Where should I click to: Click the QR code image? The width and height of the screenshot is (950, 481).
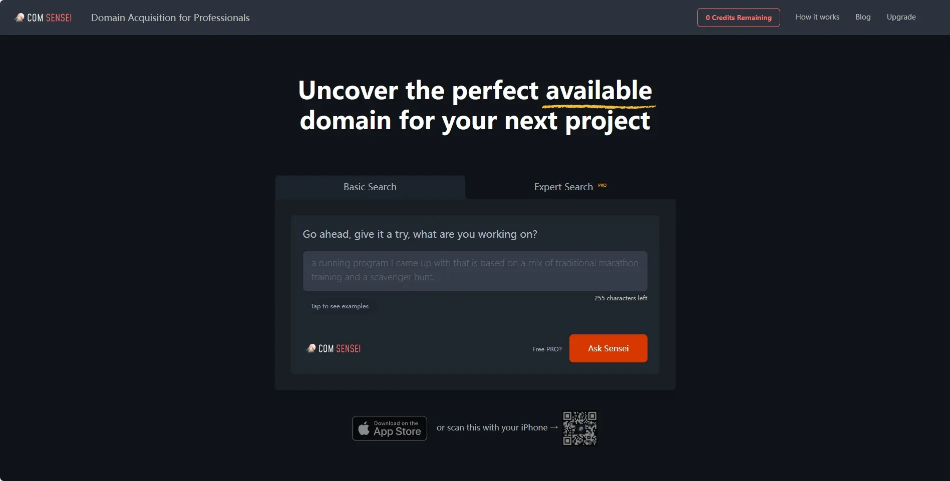(580, 428)
